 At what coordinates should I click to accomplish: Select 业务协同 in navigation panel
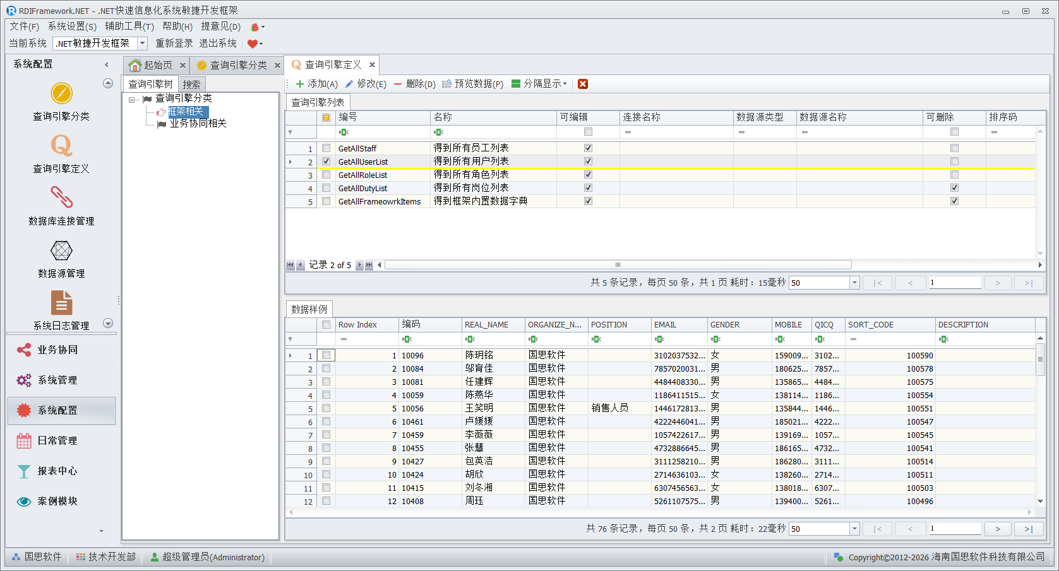57,350
